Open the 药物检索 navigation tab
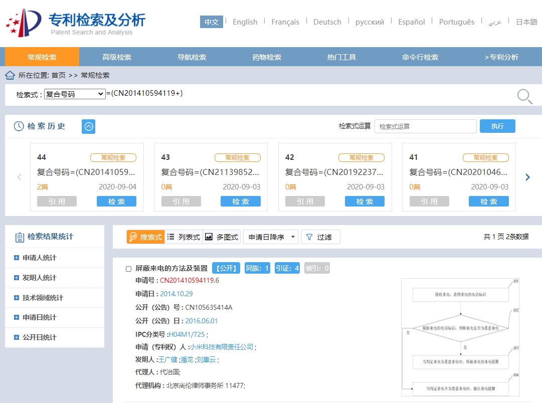The height and width of the screenshot is (403, 542). point(267,57)
